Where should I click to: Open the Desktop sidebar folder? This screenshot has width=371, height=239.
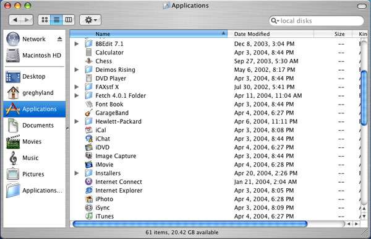(34, 77)
